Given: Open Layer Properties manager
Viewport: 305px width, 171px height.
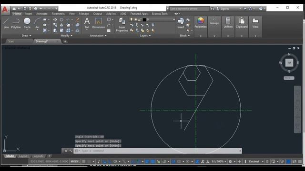Looking at the screenshot, I should [x=122, y=25].
